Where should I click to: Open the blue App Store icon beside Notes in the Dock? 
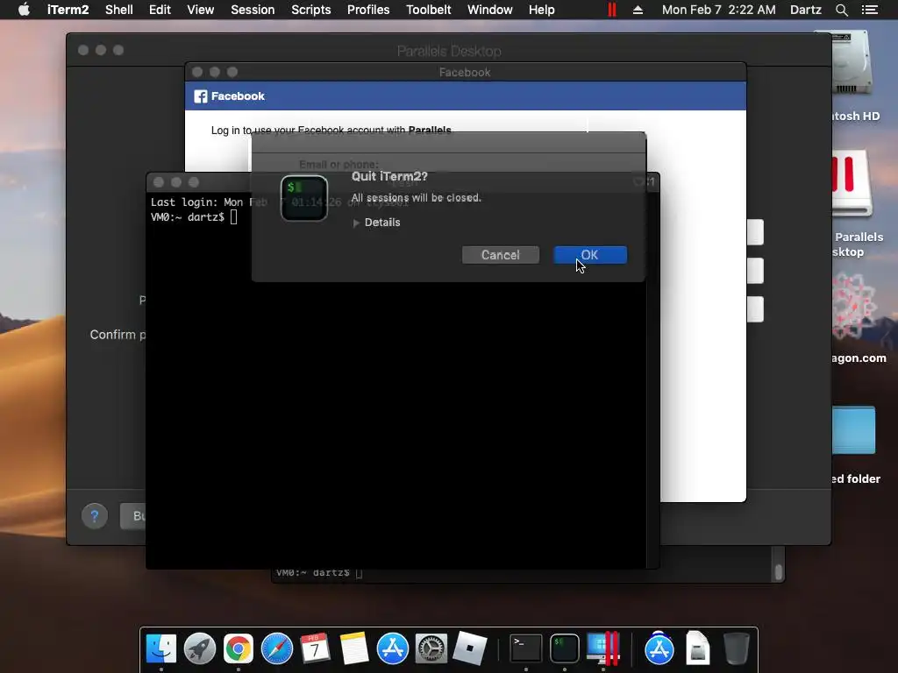tap(392, 648)
